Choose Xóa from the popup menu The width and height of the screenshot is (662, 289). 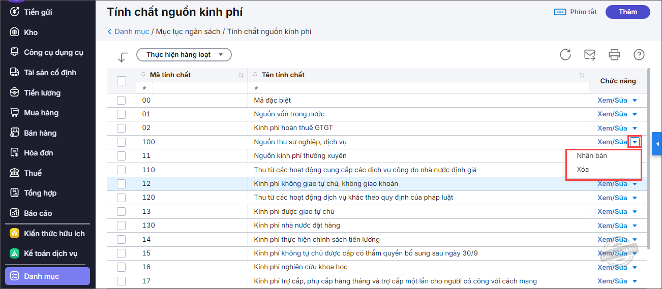click(583, 170)
